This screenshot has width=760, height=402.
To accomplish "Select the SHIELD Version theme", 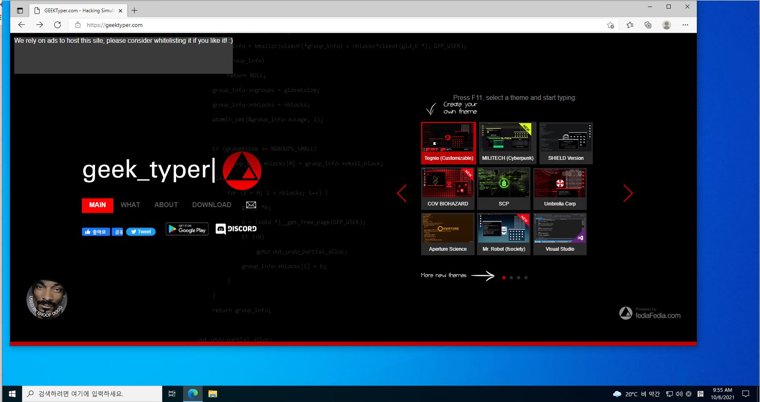I will (x=566, y=143).
